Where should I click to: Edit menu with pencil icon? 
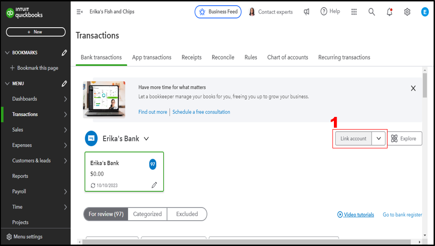(64, 84)
